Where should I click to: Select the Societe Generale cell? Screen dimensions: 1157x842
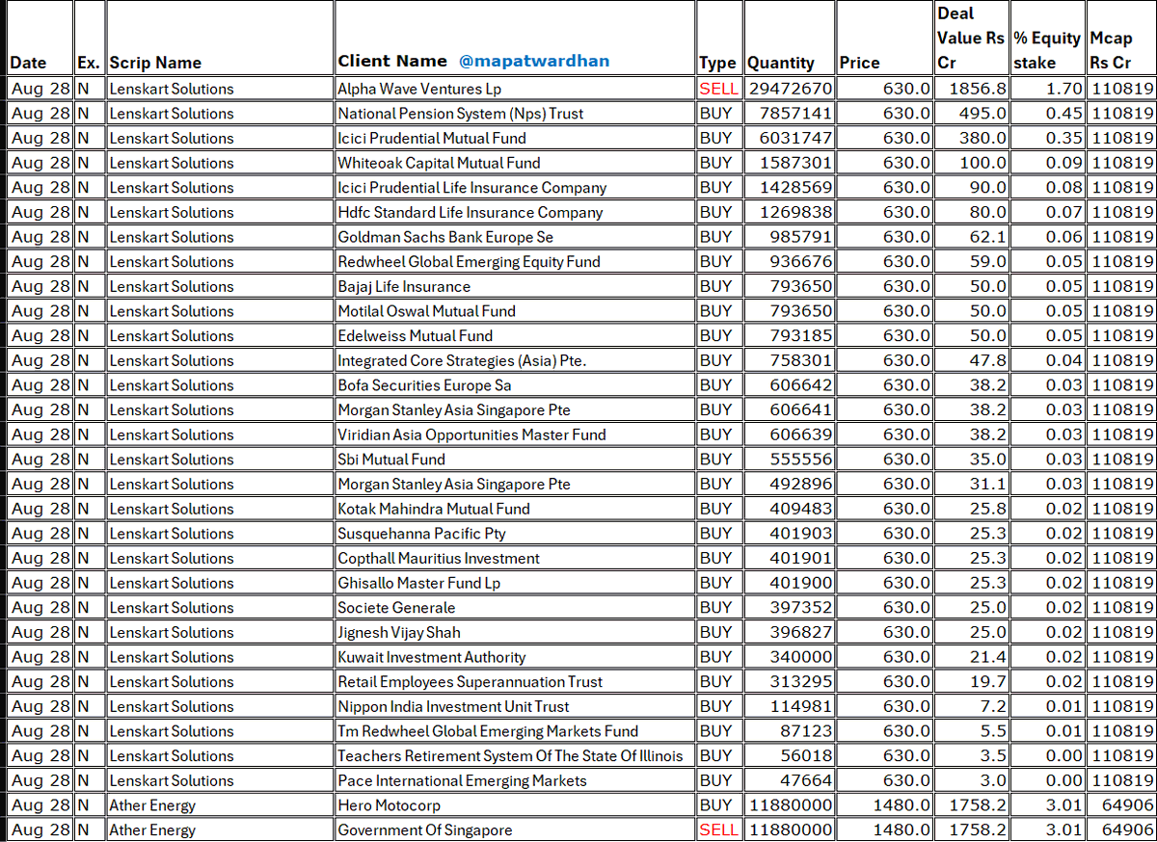(x=515, y=608)
